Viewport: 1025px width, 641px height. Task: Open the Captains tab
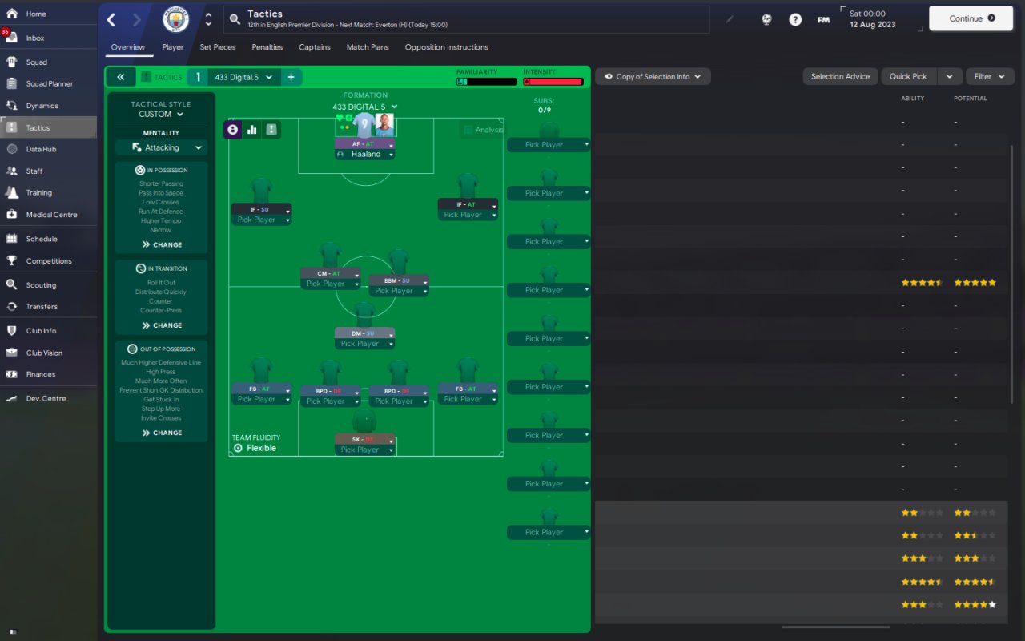click(315, 47)
